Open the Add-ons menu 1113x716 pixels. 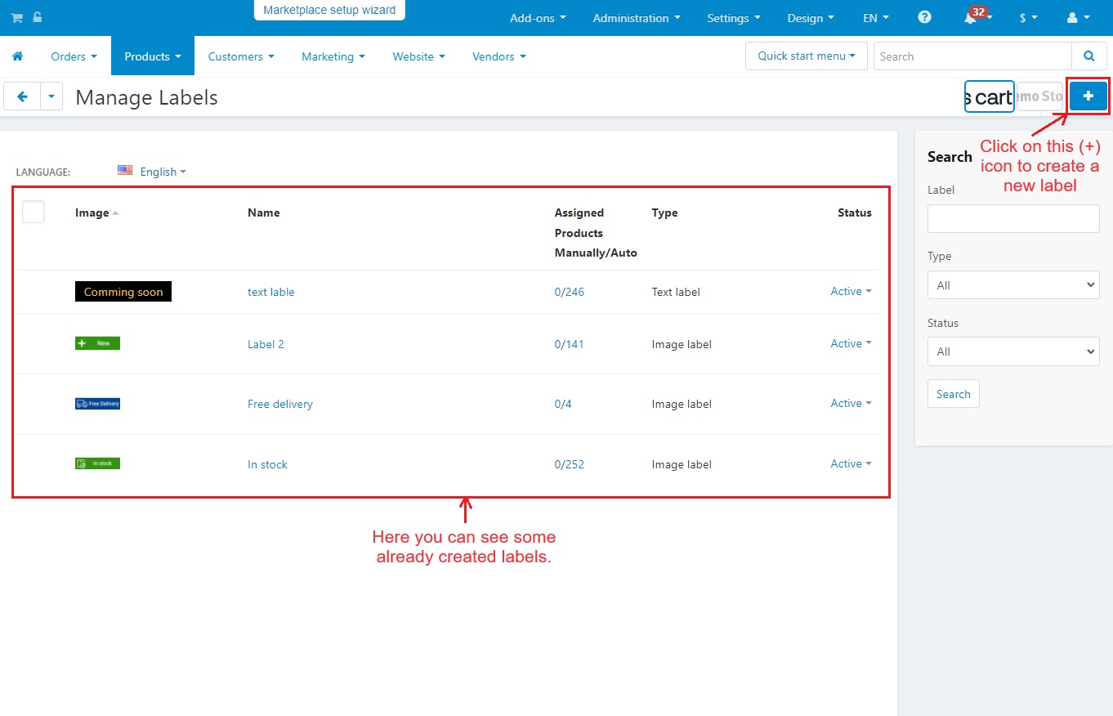click(x=538, y=18)
